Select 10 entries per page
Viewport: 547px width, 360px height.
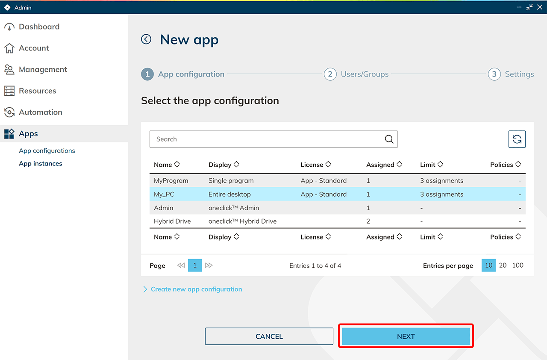coord(488,265)
